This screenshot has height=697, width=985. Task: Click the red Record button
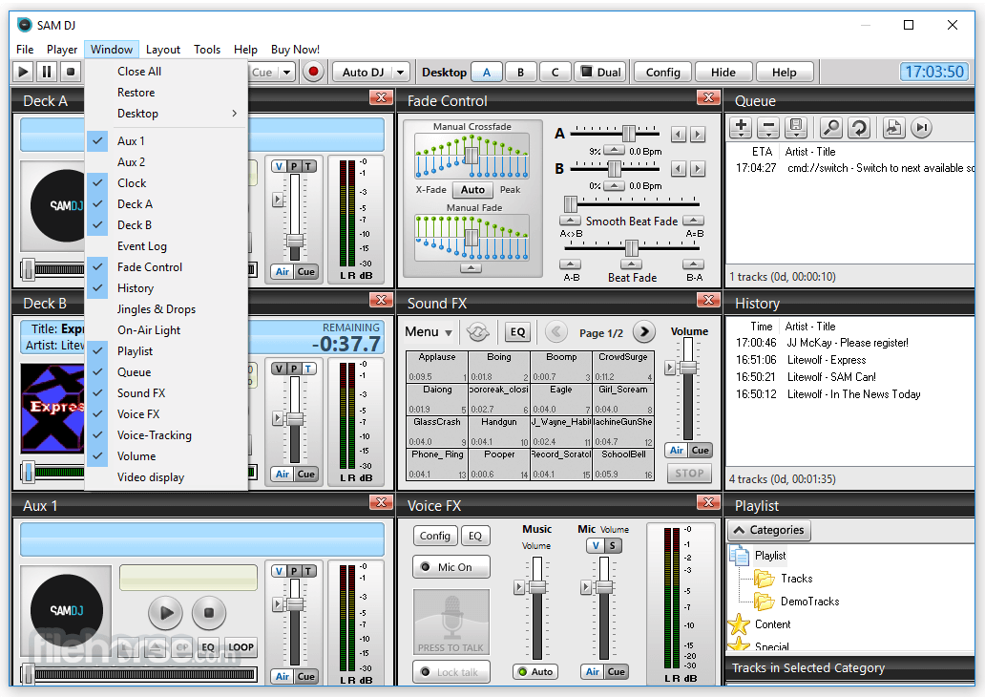click(x=313, y=72)
